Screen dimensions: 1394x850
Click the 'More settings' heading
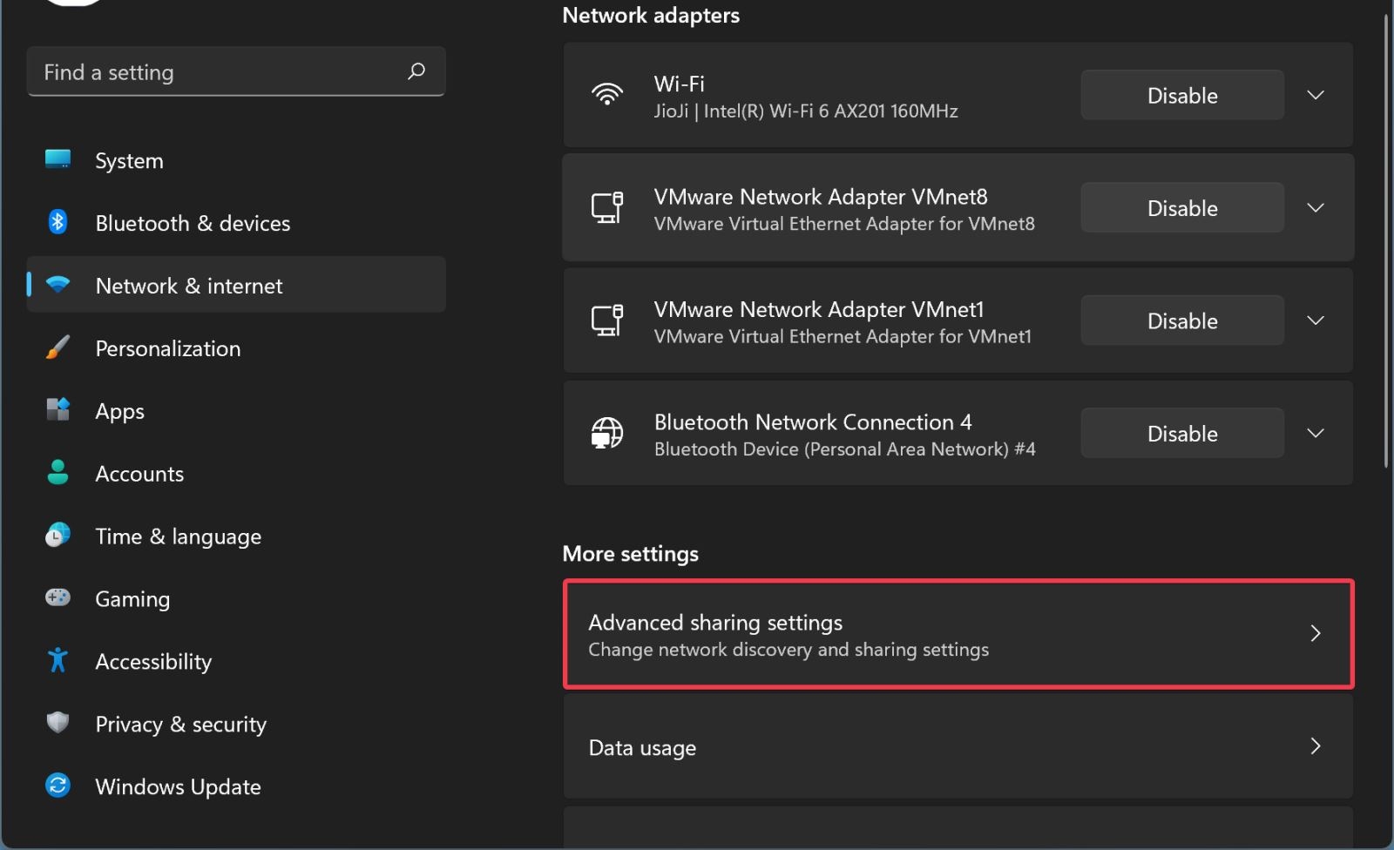tap(631, 554)
